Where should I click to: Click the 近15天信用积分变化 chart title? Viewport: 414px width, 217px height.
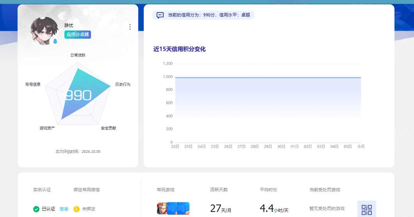180,49
